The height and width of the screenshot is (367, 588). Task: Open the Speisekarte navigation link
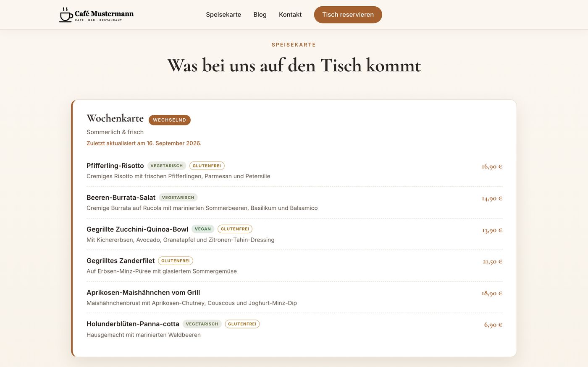[223, 15]
